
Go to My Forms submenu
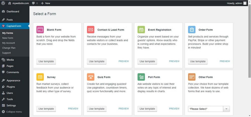point(8,33)
